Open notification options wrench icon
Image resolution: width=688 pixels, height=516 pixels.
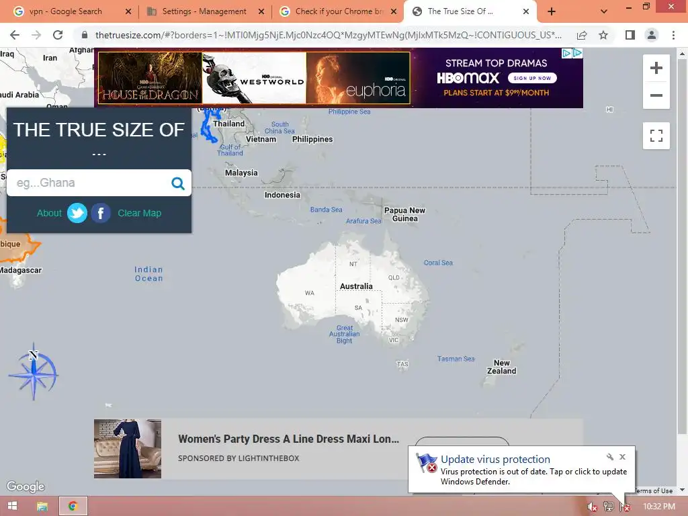[610, 457]
